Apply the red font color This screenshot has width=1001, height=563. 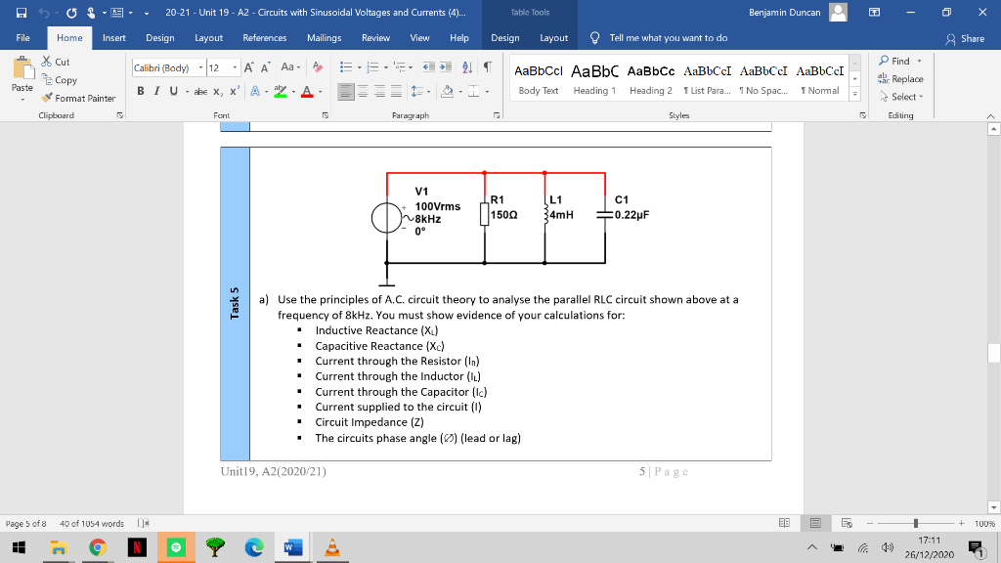(x=307, y=91)
